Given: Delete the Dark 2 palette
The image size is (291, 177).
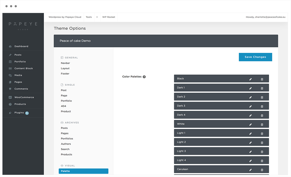Looking at the screenshot, I should (262, 98).
